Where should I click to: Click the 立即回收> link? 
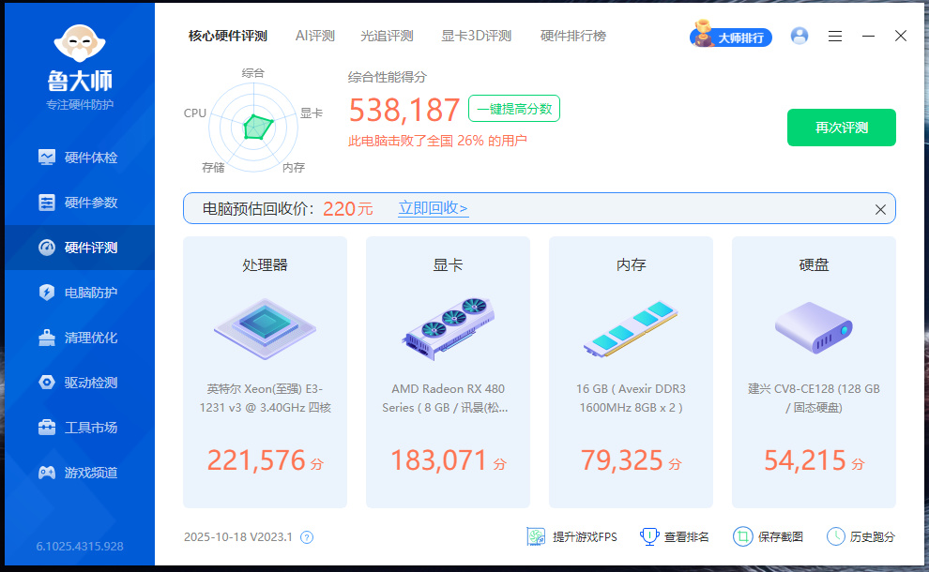pyautogui.click(x=434, y=208)
